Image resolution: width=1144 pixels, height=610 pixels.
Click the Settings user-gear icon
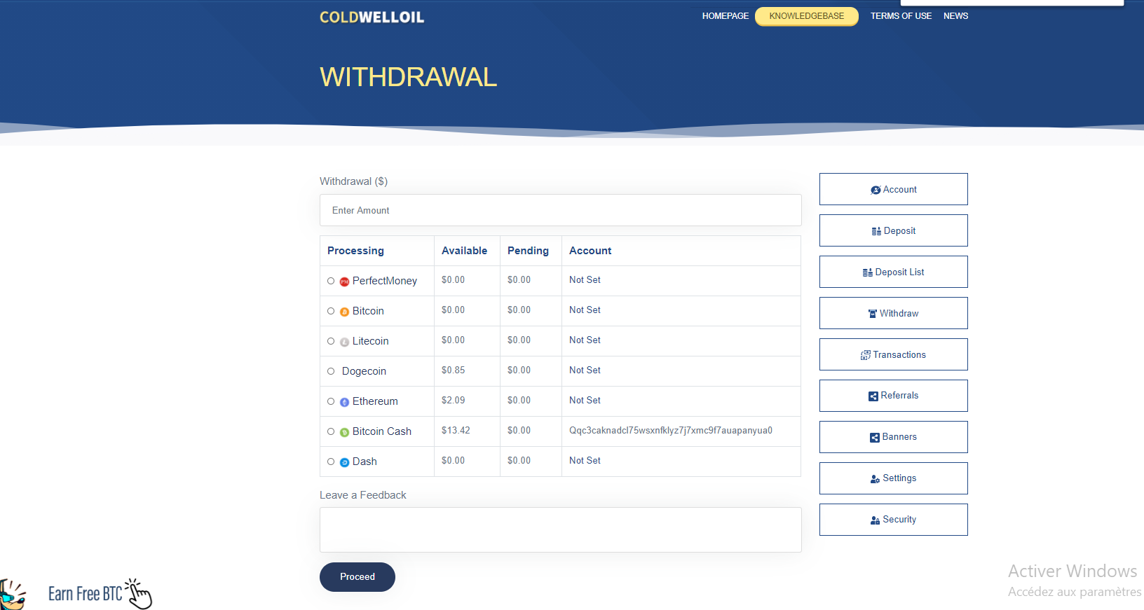pyautogui.click(x=875, y=479)
